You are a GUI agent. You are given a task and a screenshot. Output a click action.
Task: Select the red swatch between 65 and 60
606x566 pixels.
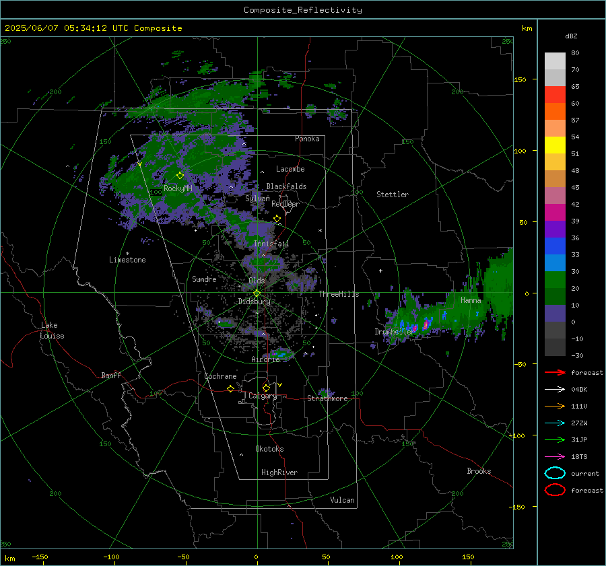[555, 94]
